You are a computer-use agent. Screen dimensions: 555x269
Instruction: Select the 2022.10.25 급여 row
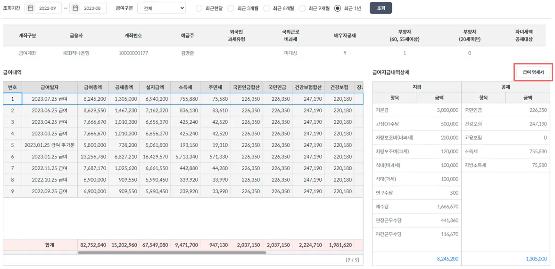tap(183, 180)
